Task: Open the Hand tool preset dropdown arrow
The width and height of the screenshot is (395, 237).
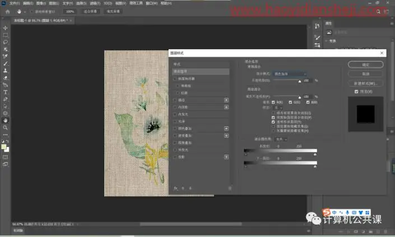Action: coord(25,12)
